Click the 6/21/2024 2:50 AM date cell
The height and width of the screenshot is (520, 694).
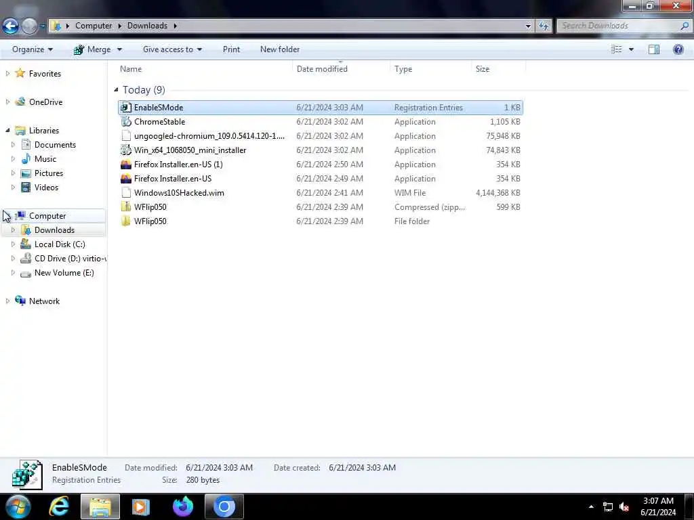(x=330, y=165)
